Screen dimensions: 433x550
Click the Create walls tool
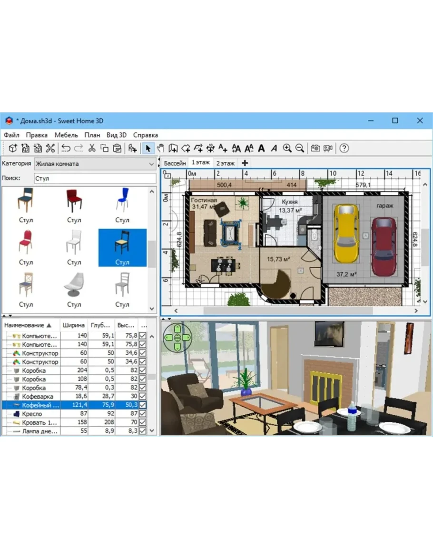click(x=174, y=148)
